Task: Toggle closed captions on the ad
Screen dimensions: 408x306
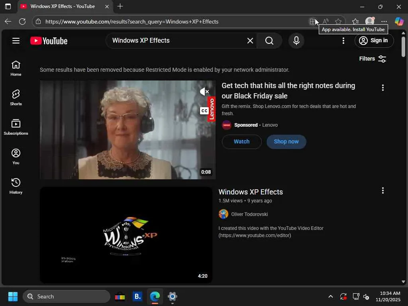Action: click(x=204, y=111)
